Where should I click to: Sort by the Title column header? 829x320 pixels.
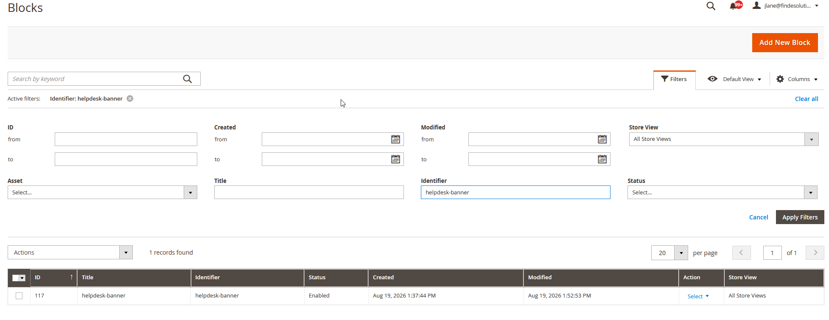134,278
